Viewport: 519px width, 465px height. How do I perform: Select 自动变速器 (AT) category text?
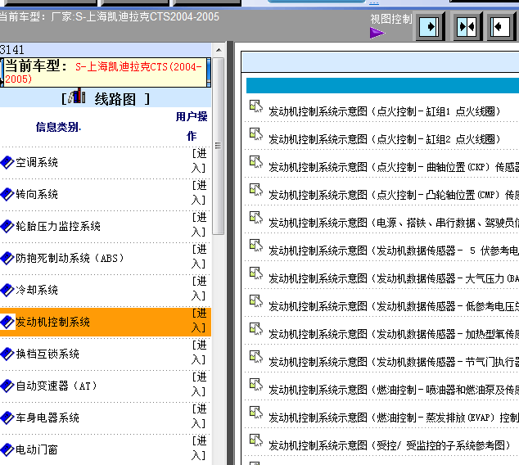coord(56,386)
